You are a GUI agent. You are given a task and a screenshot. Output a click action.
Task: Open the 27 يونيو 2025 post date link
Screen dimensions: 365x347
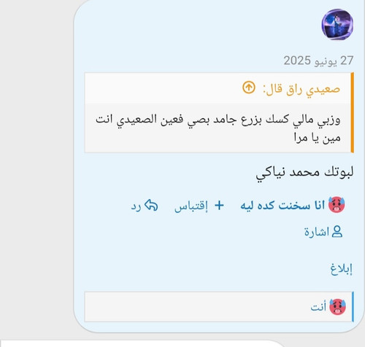(x=318, y=61)
